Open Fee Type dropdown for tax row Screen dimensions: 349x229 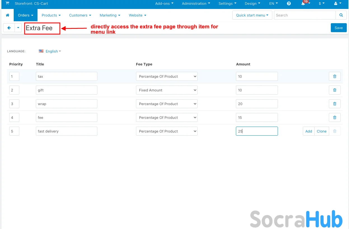click(167, 76)
